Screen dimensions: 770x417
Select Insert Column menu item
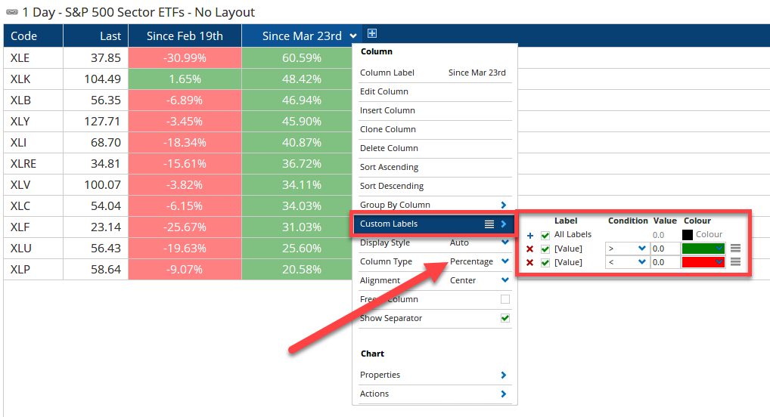tap(435, 110)
